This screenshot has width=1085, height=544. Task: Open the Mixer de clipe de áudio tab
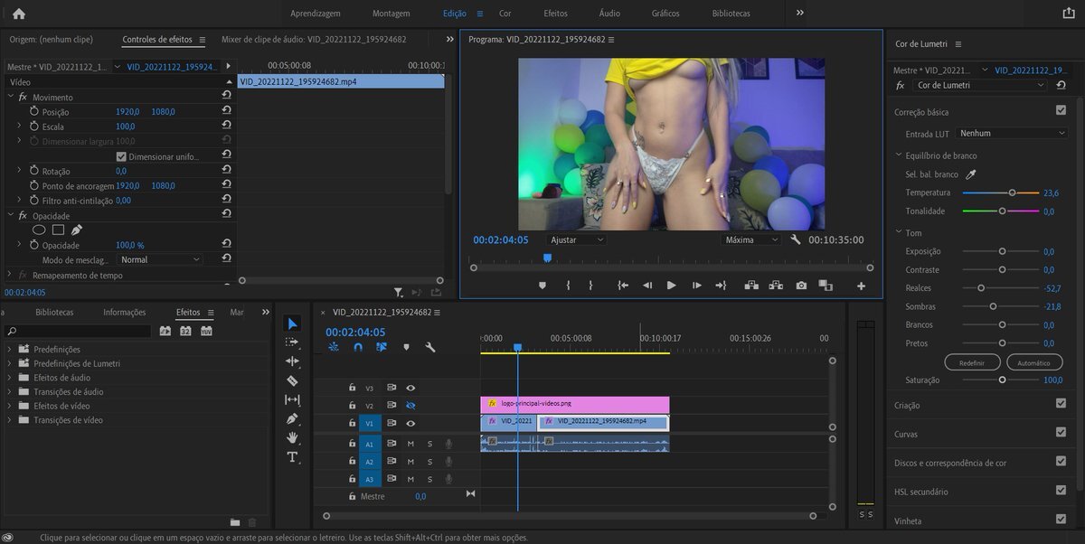(x=313, y=40)
